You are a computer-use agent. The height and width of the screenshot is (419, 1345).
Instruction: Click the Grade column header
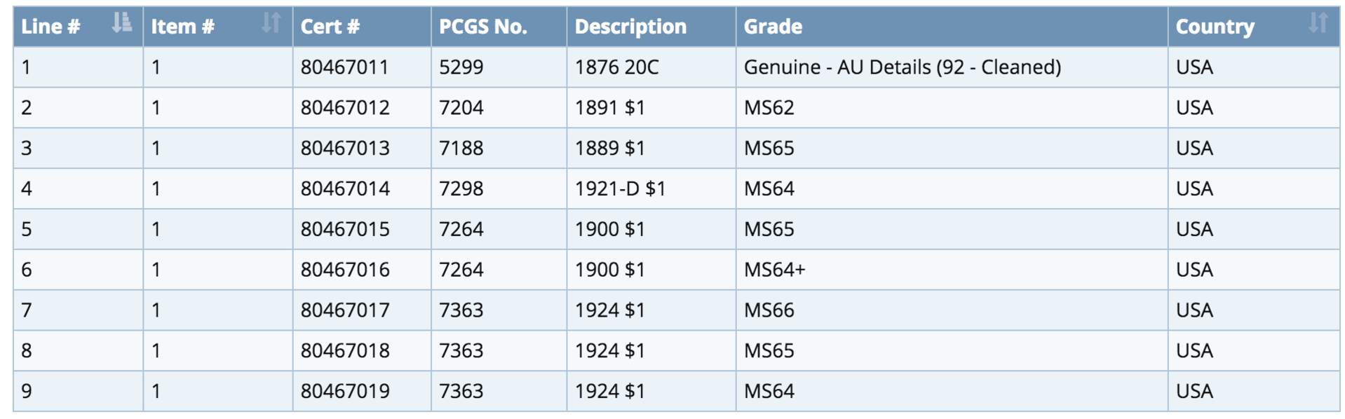pyautogui.click(x=952, y=27)
